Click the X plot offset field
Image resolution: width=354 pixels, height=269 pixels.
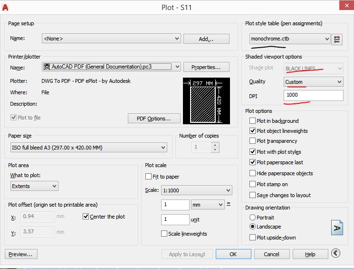(x=37, y=217)
